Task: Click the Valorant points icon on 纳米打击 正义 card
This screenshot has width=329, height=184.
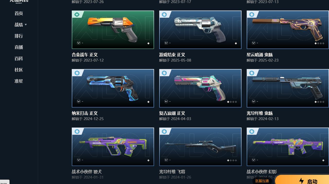Action: (79, 101)
